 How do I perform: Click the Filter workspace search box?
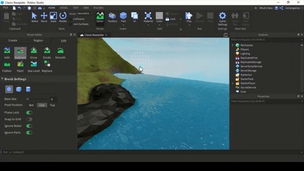point(266,40)
